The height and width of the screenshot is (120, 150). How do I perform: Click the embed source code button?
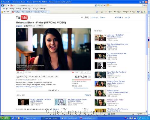(50, 76)
